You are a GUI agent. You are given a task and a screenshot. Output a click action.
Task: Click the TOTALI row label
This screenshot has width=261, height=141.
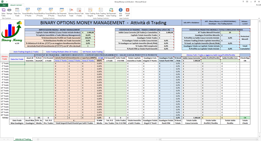(x=5, y=118)
